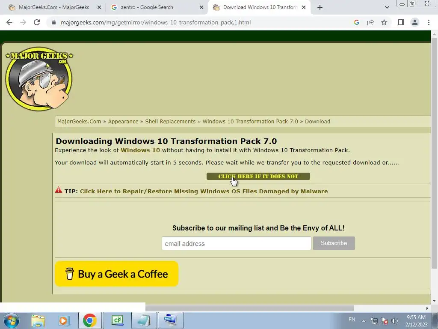The height and width of the screenshot is (329, 438).
Task: Click the Subscribe button
Action: pos(334,243)
